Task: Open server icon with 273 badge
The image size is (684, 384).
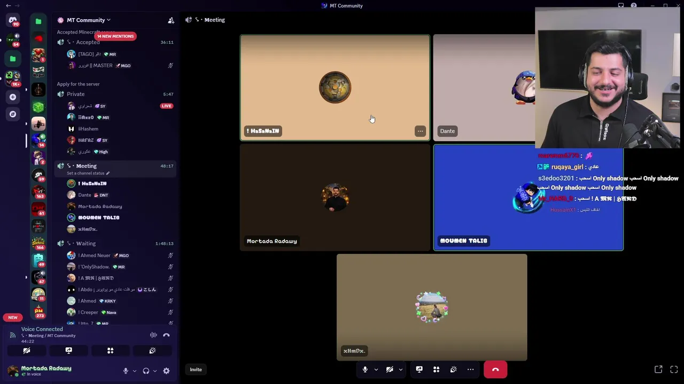Action: [38, 311]
